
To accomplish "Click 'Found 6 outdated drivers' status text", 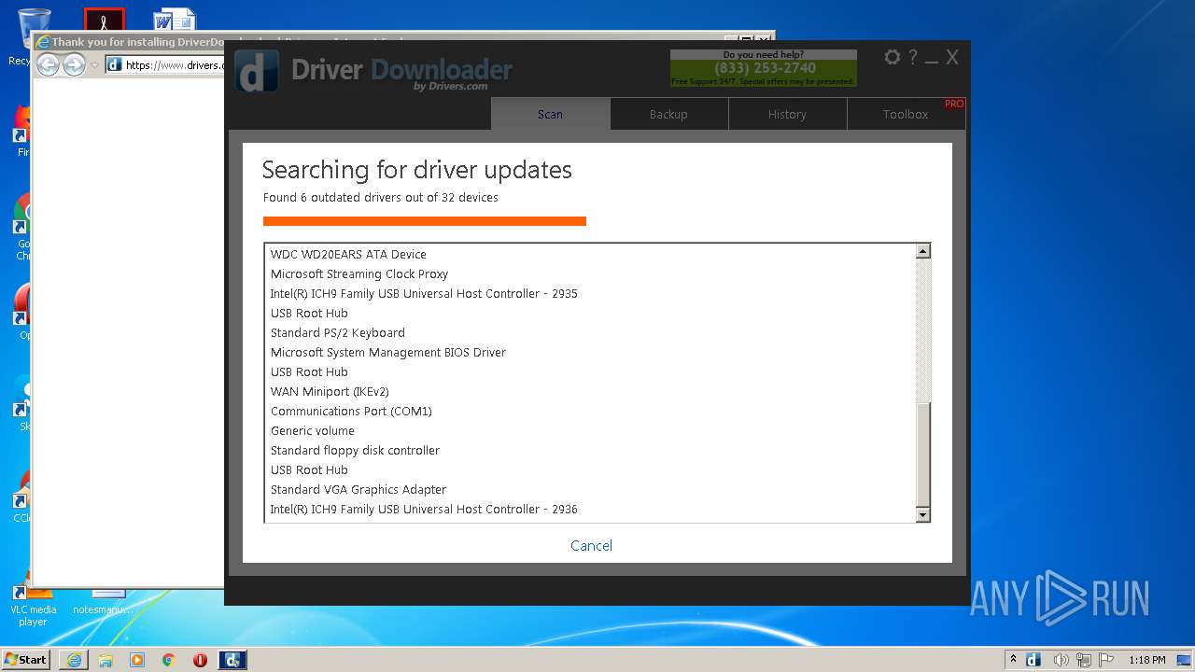I will [381, 198].
